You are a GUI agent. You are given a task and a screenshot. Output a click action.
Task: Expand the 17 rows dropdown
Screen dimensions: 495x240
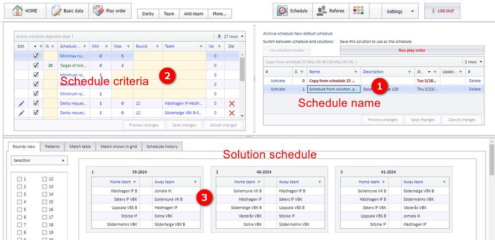pos(242,36)
